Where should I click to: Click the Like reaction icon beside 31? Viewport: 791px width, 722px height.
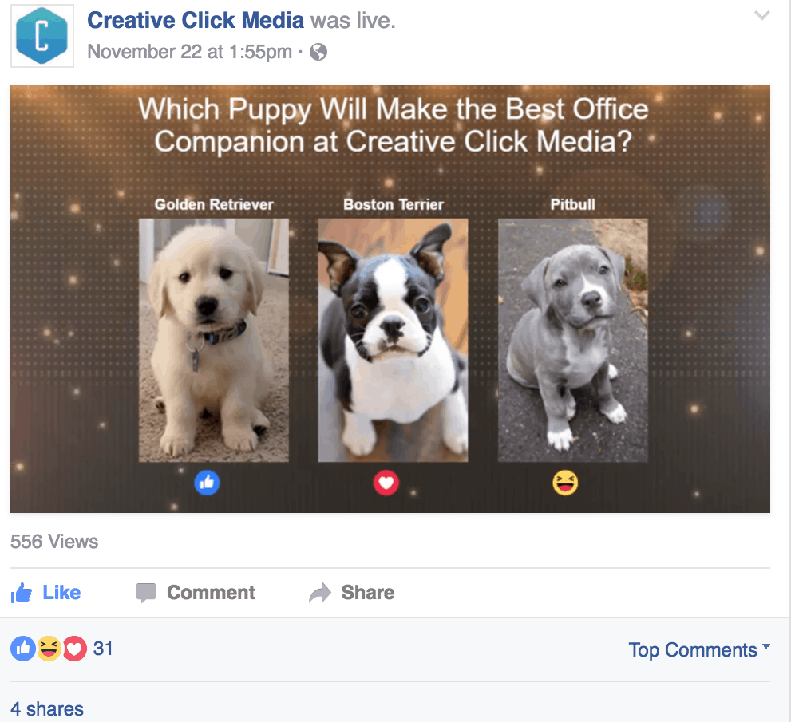click(23, 649)
